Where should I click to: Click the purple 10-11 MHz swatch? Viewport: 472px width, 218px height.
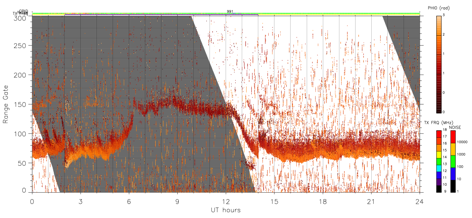pos(439,182)
